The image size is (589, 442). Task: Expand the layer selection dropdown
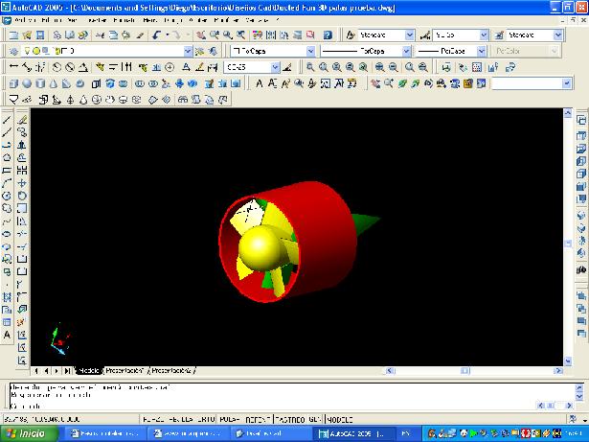point(187,51)
